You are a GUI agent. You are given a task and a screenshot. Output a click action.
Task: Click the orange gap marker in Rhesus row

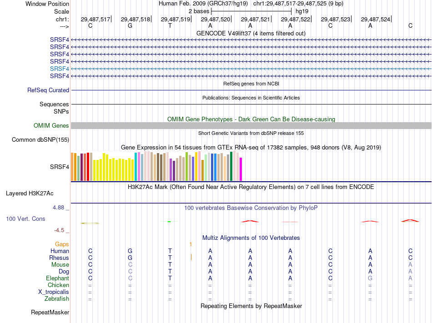point(191,258)
